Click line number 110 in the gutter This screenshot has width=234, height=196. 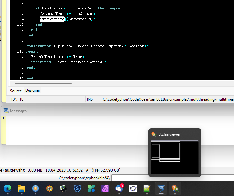pos(20,51)
